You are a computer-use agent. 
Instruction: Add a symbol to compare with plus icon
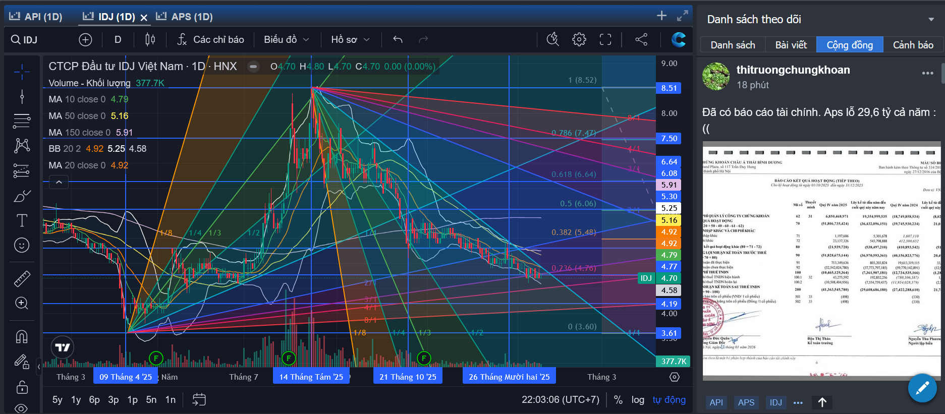tap(85, 40)
